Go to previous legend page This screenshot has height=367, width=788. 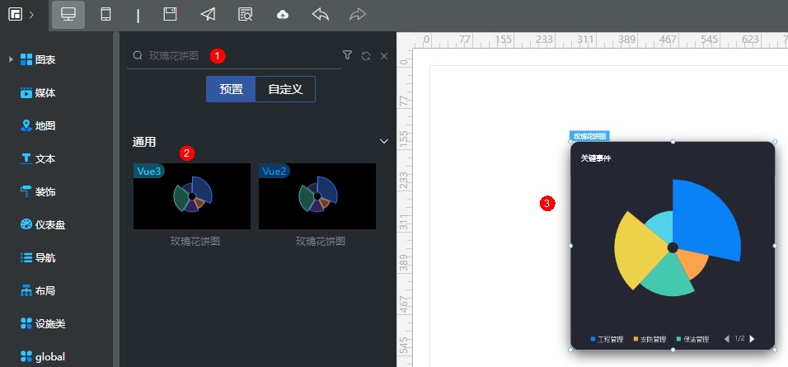(727, 339)
